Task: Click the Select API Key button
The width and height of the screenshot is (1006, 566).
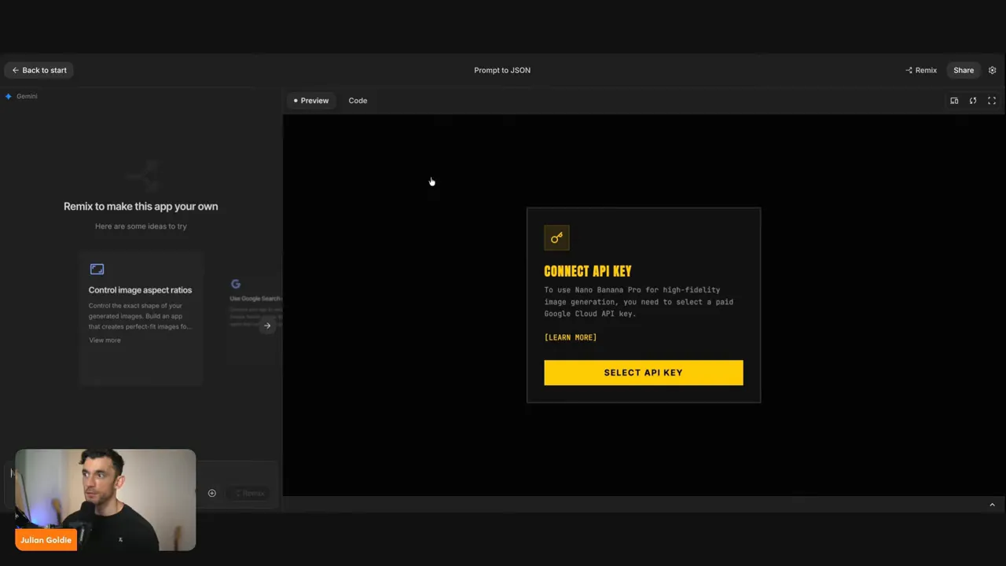Action: 644,373
